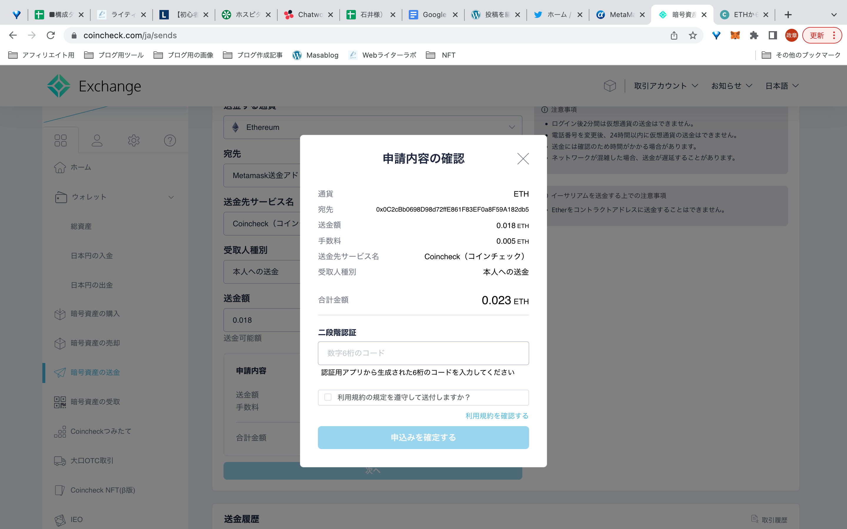Tick the 利用規約の規定を遵守して送付しますか checkbox
This screenshot has height=529, width=847.
pyautogui.click(x=328, y=397)
